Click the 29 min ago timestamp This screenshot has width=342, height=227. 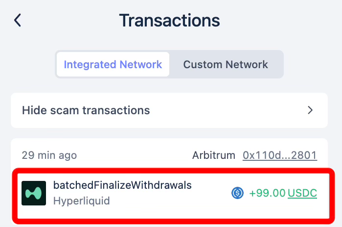49,155
